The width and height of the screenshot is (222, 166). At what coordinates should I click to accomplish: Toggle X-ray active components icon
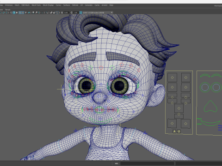pos(54,12)
